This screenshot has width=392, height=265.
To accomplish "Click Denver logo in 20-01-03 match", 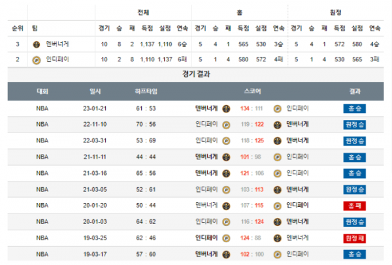I will (277, 222).
